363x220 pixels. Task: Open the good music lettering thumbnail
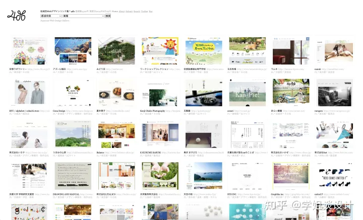[29, 212]
